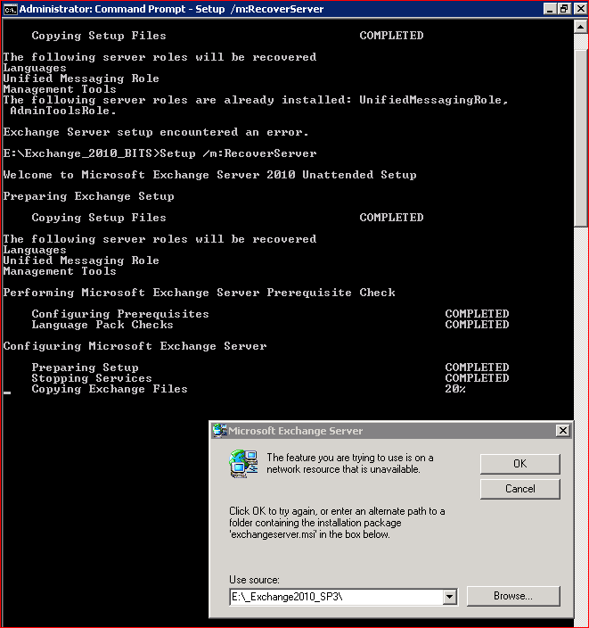Screen dimensions: 589x628
Task: Click the E:\_Exchange2010_SP3\ source path field
Action: point(334,597)
